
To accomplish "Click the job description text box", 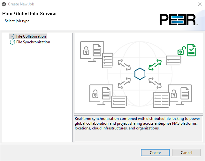I will click(x=139, y=128).
